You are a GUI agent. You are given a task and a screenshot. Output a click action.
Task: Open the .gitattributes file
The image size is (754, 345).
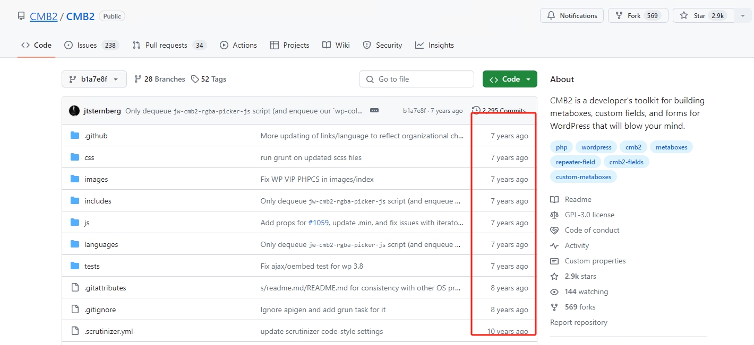(x=105, y=288)
